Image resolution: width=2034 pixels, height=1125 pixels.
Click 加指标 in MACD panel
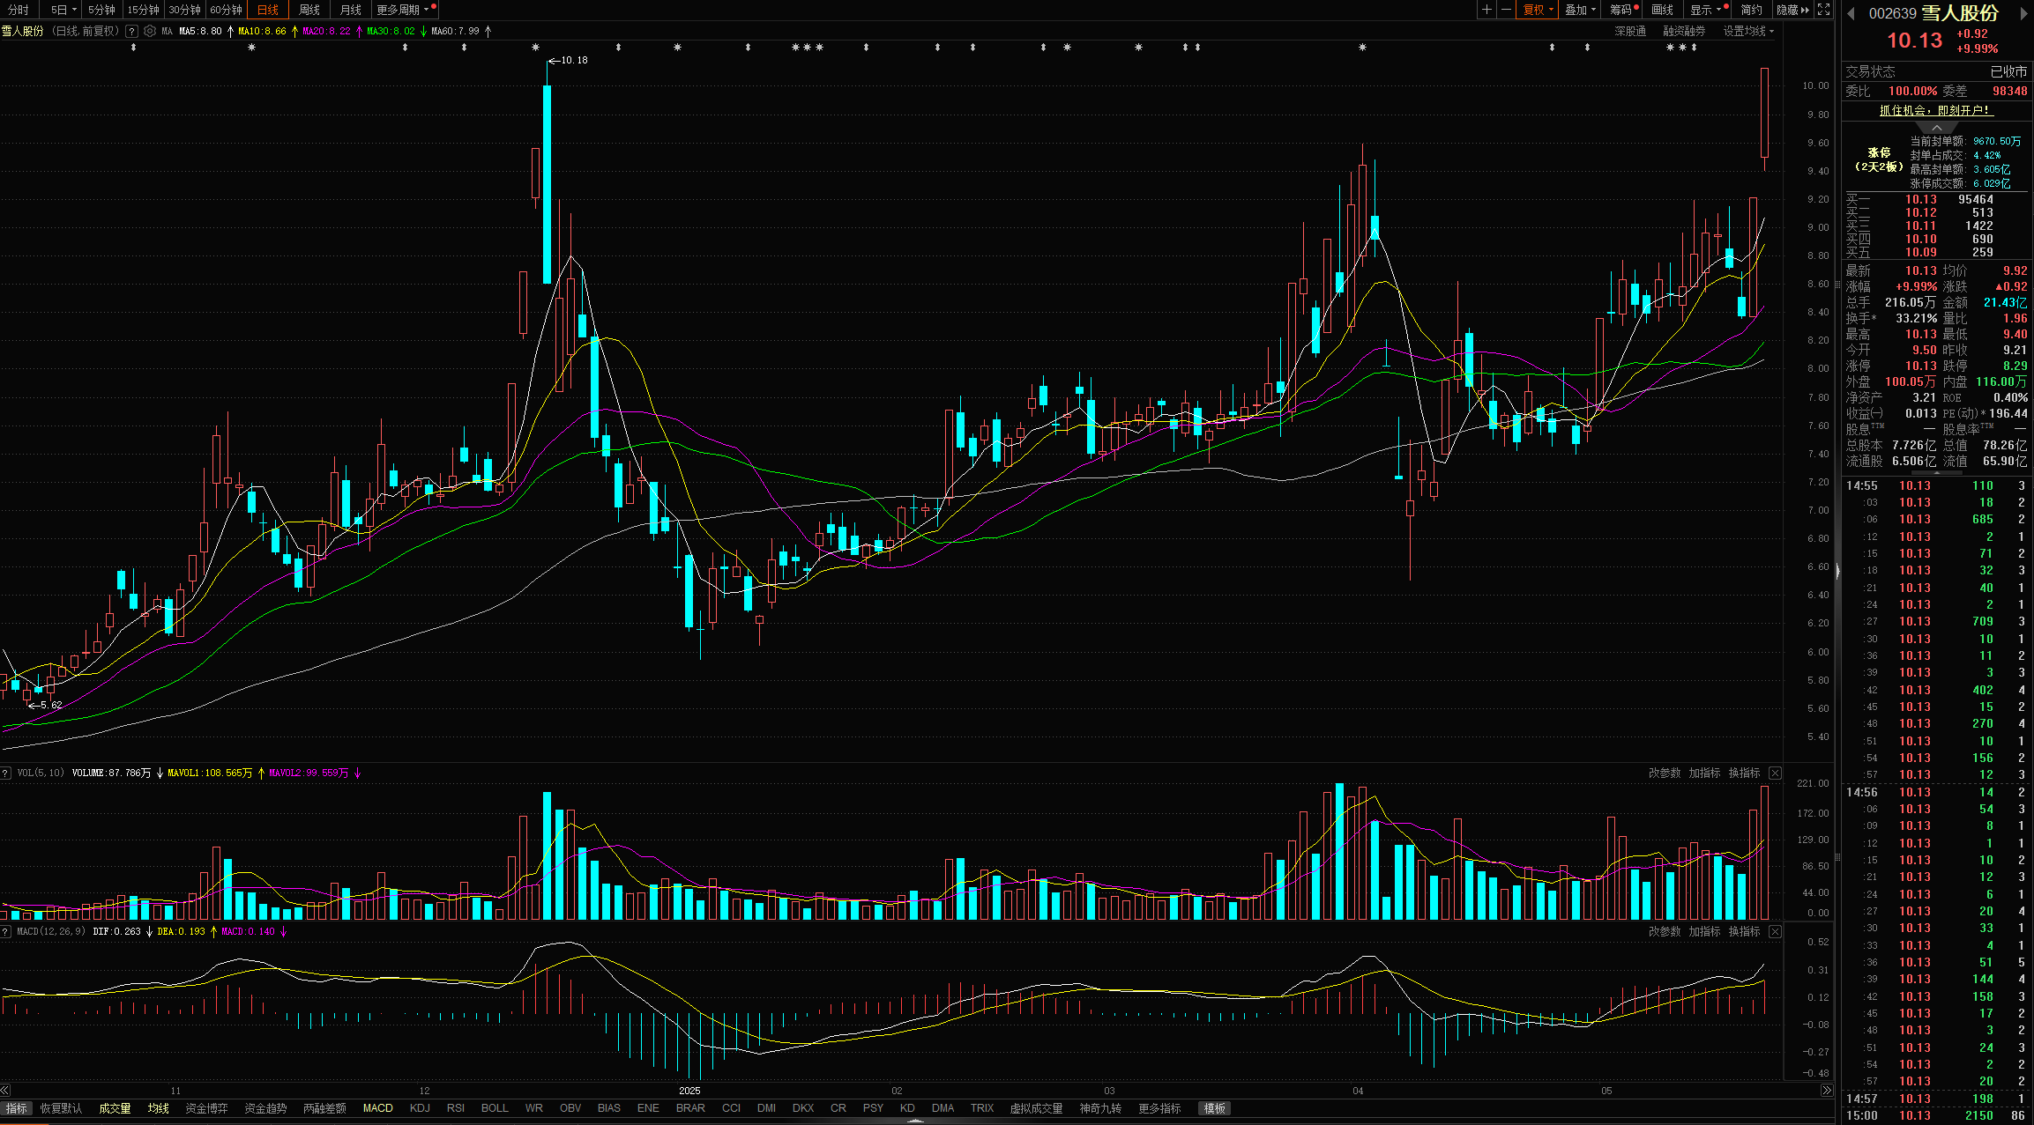1704,931
